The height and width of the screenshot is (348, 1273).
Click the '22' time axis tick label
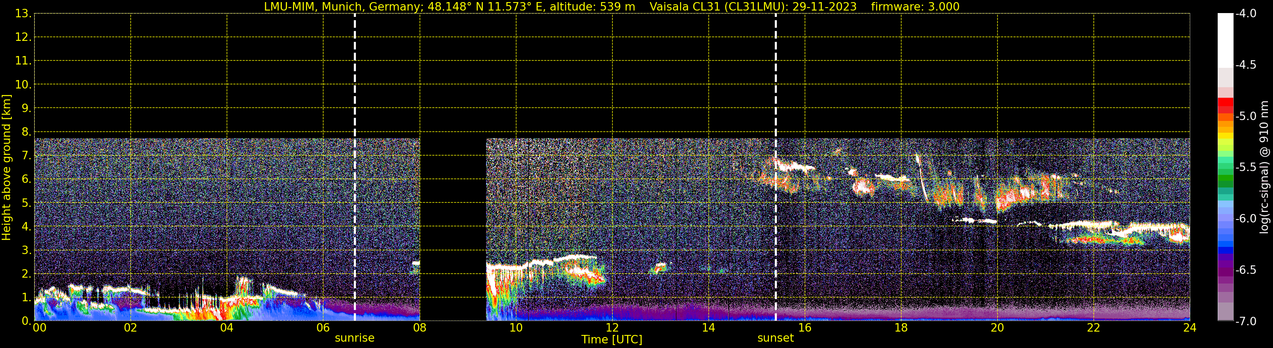point(1094,328)
